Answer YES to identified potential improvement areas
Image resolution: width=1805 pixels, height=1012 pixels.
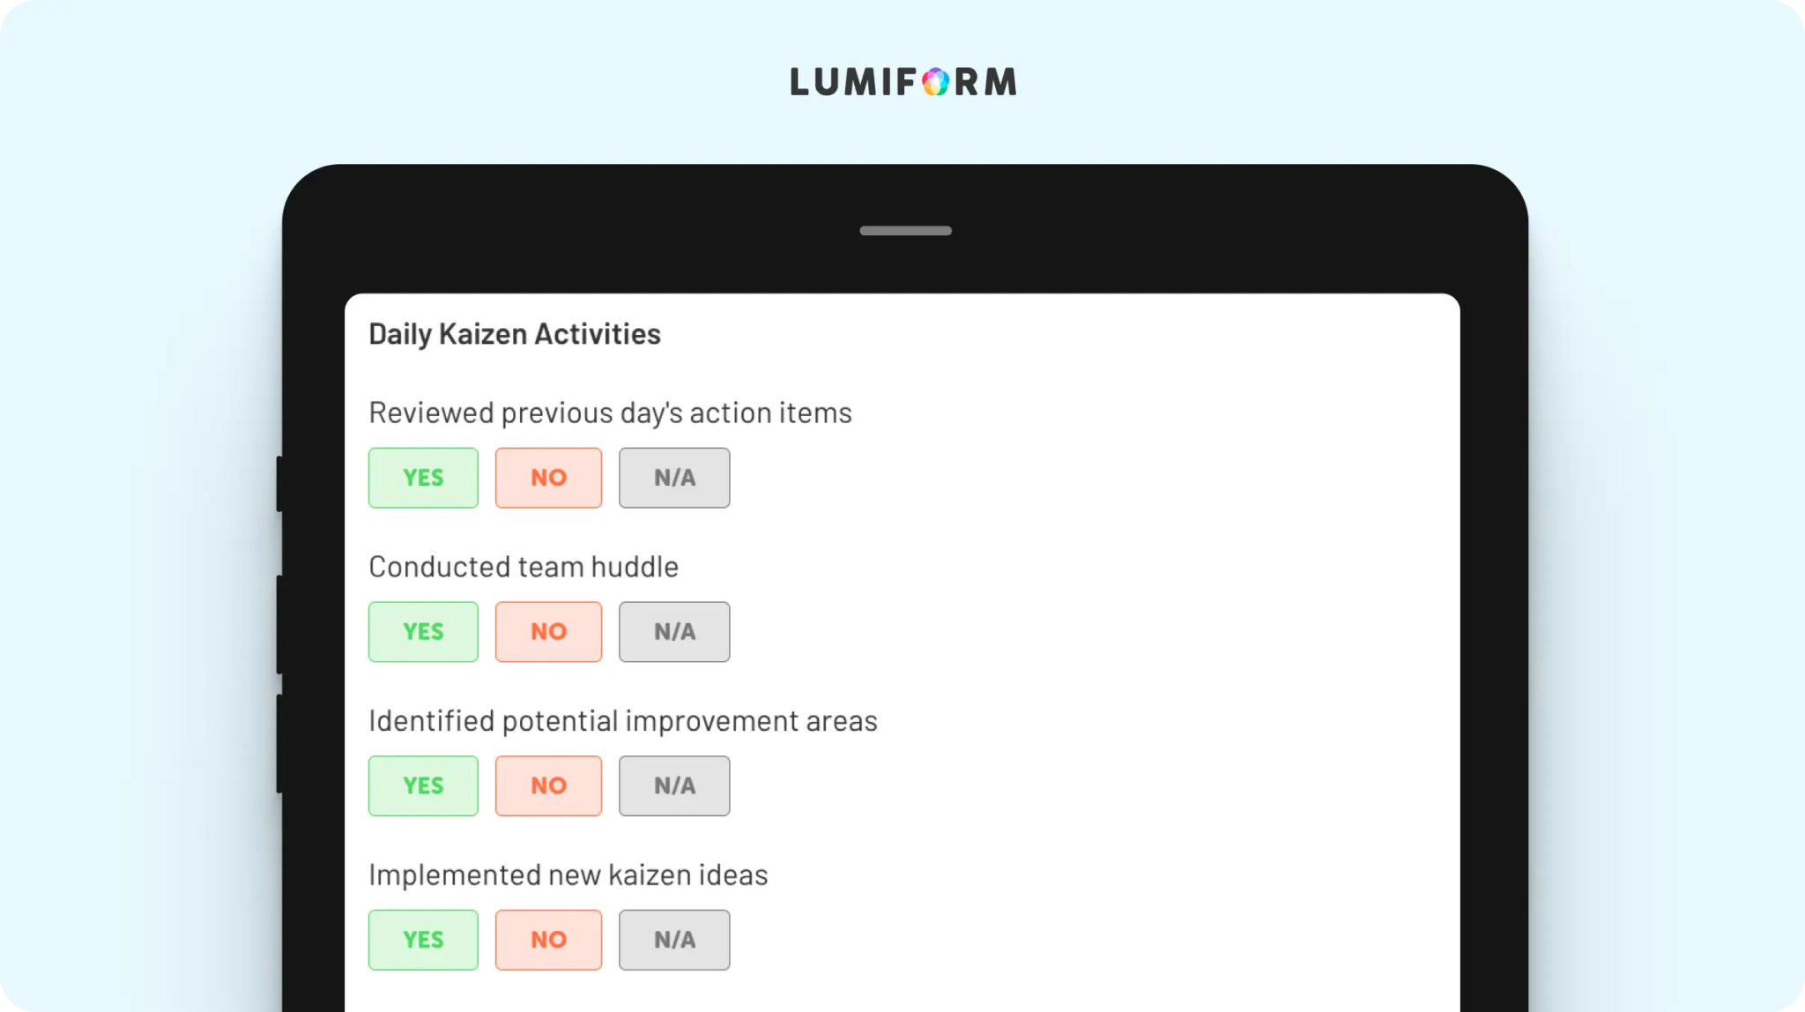[x=423, y=785]
